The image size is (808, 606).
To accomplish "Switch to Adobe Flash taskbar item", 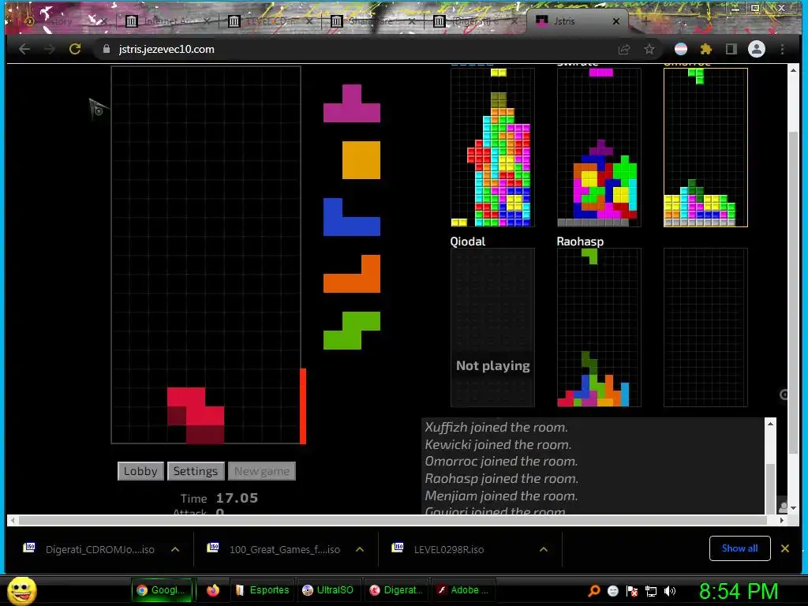I will point(464,590).
